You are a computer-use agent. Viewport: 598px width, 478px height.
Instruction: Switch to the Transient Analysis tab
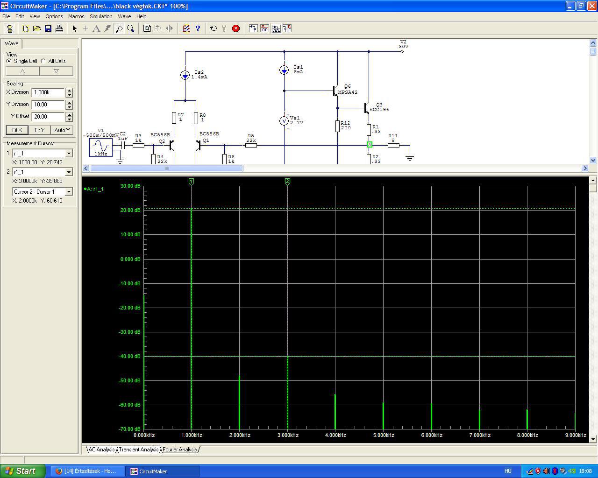[138, 450]
